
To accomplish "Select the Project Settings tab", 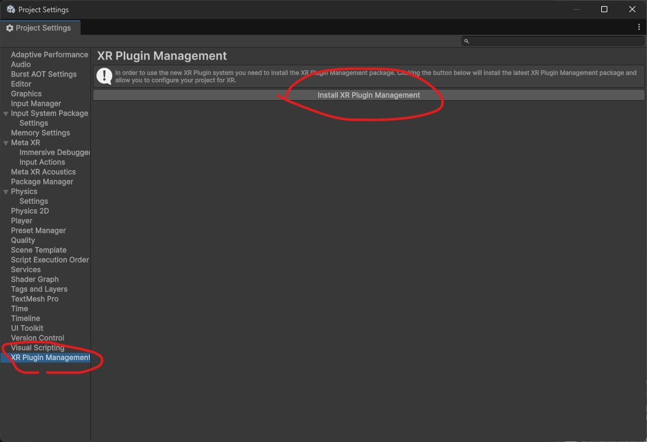I will click(x=40, y=27).
